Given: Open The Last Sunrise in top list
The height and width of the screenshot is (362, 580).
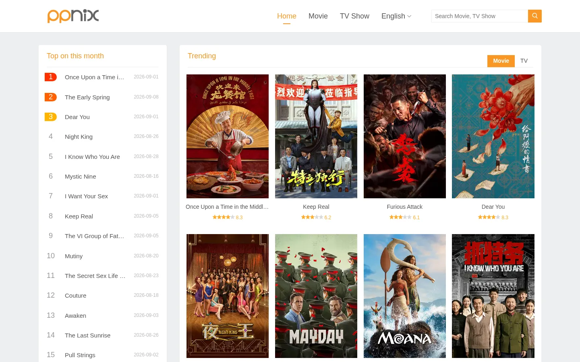Looking at the screenshot, I should (x=87, y=335).
